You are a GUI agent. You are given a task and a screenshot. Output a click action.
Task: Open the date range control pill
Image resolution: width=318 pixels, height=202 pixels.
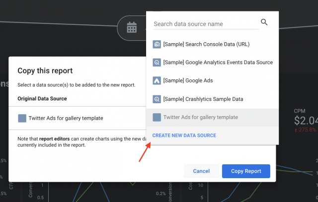click(x=132, y=28)
